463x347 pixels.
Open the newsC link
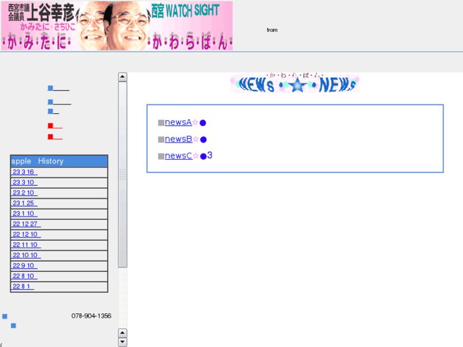tap(178, 156)
